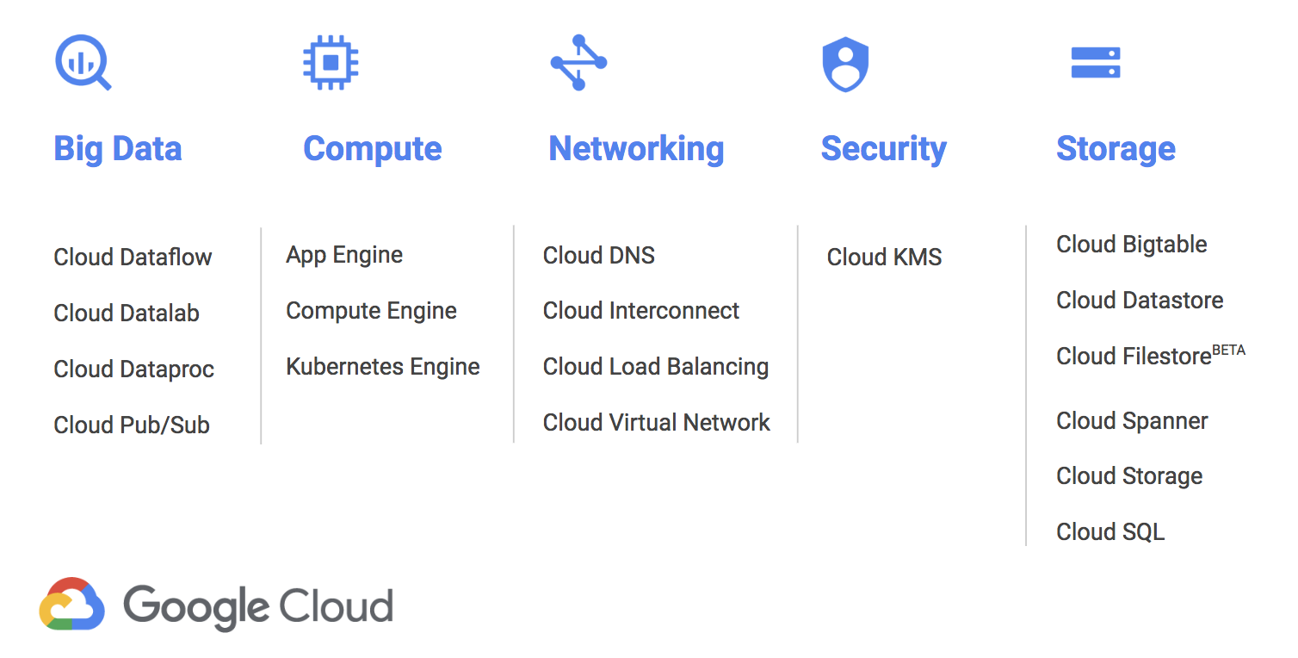Click the Big Data magnifier chart icon

click(x=83, y=63)
